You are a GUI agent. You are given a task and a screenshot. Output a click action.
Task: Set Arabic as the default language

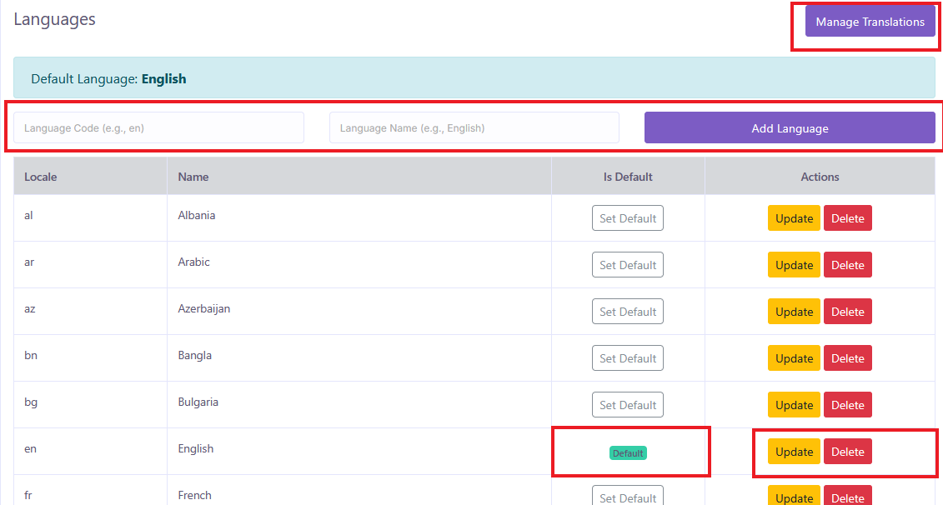pyautogui.click(x=628, y=265)
